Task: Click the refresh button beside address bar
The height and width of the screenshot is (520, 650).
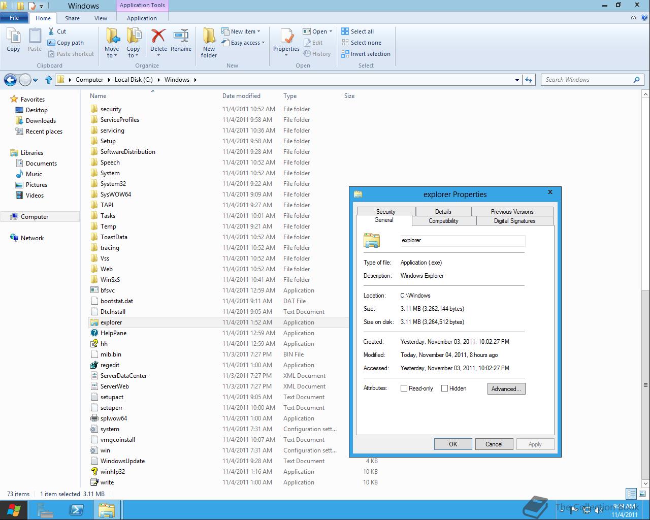Action: [529, 80]
